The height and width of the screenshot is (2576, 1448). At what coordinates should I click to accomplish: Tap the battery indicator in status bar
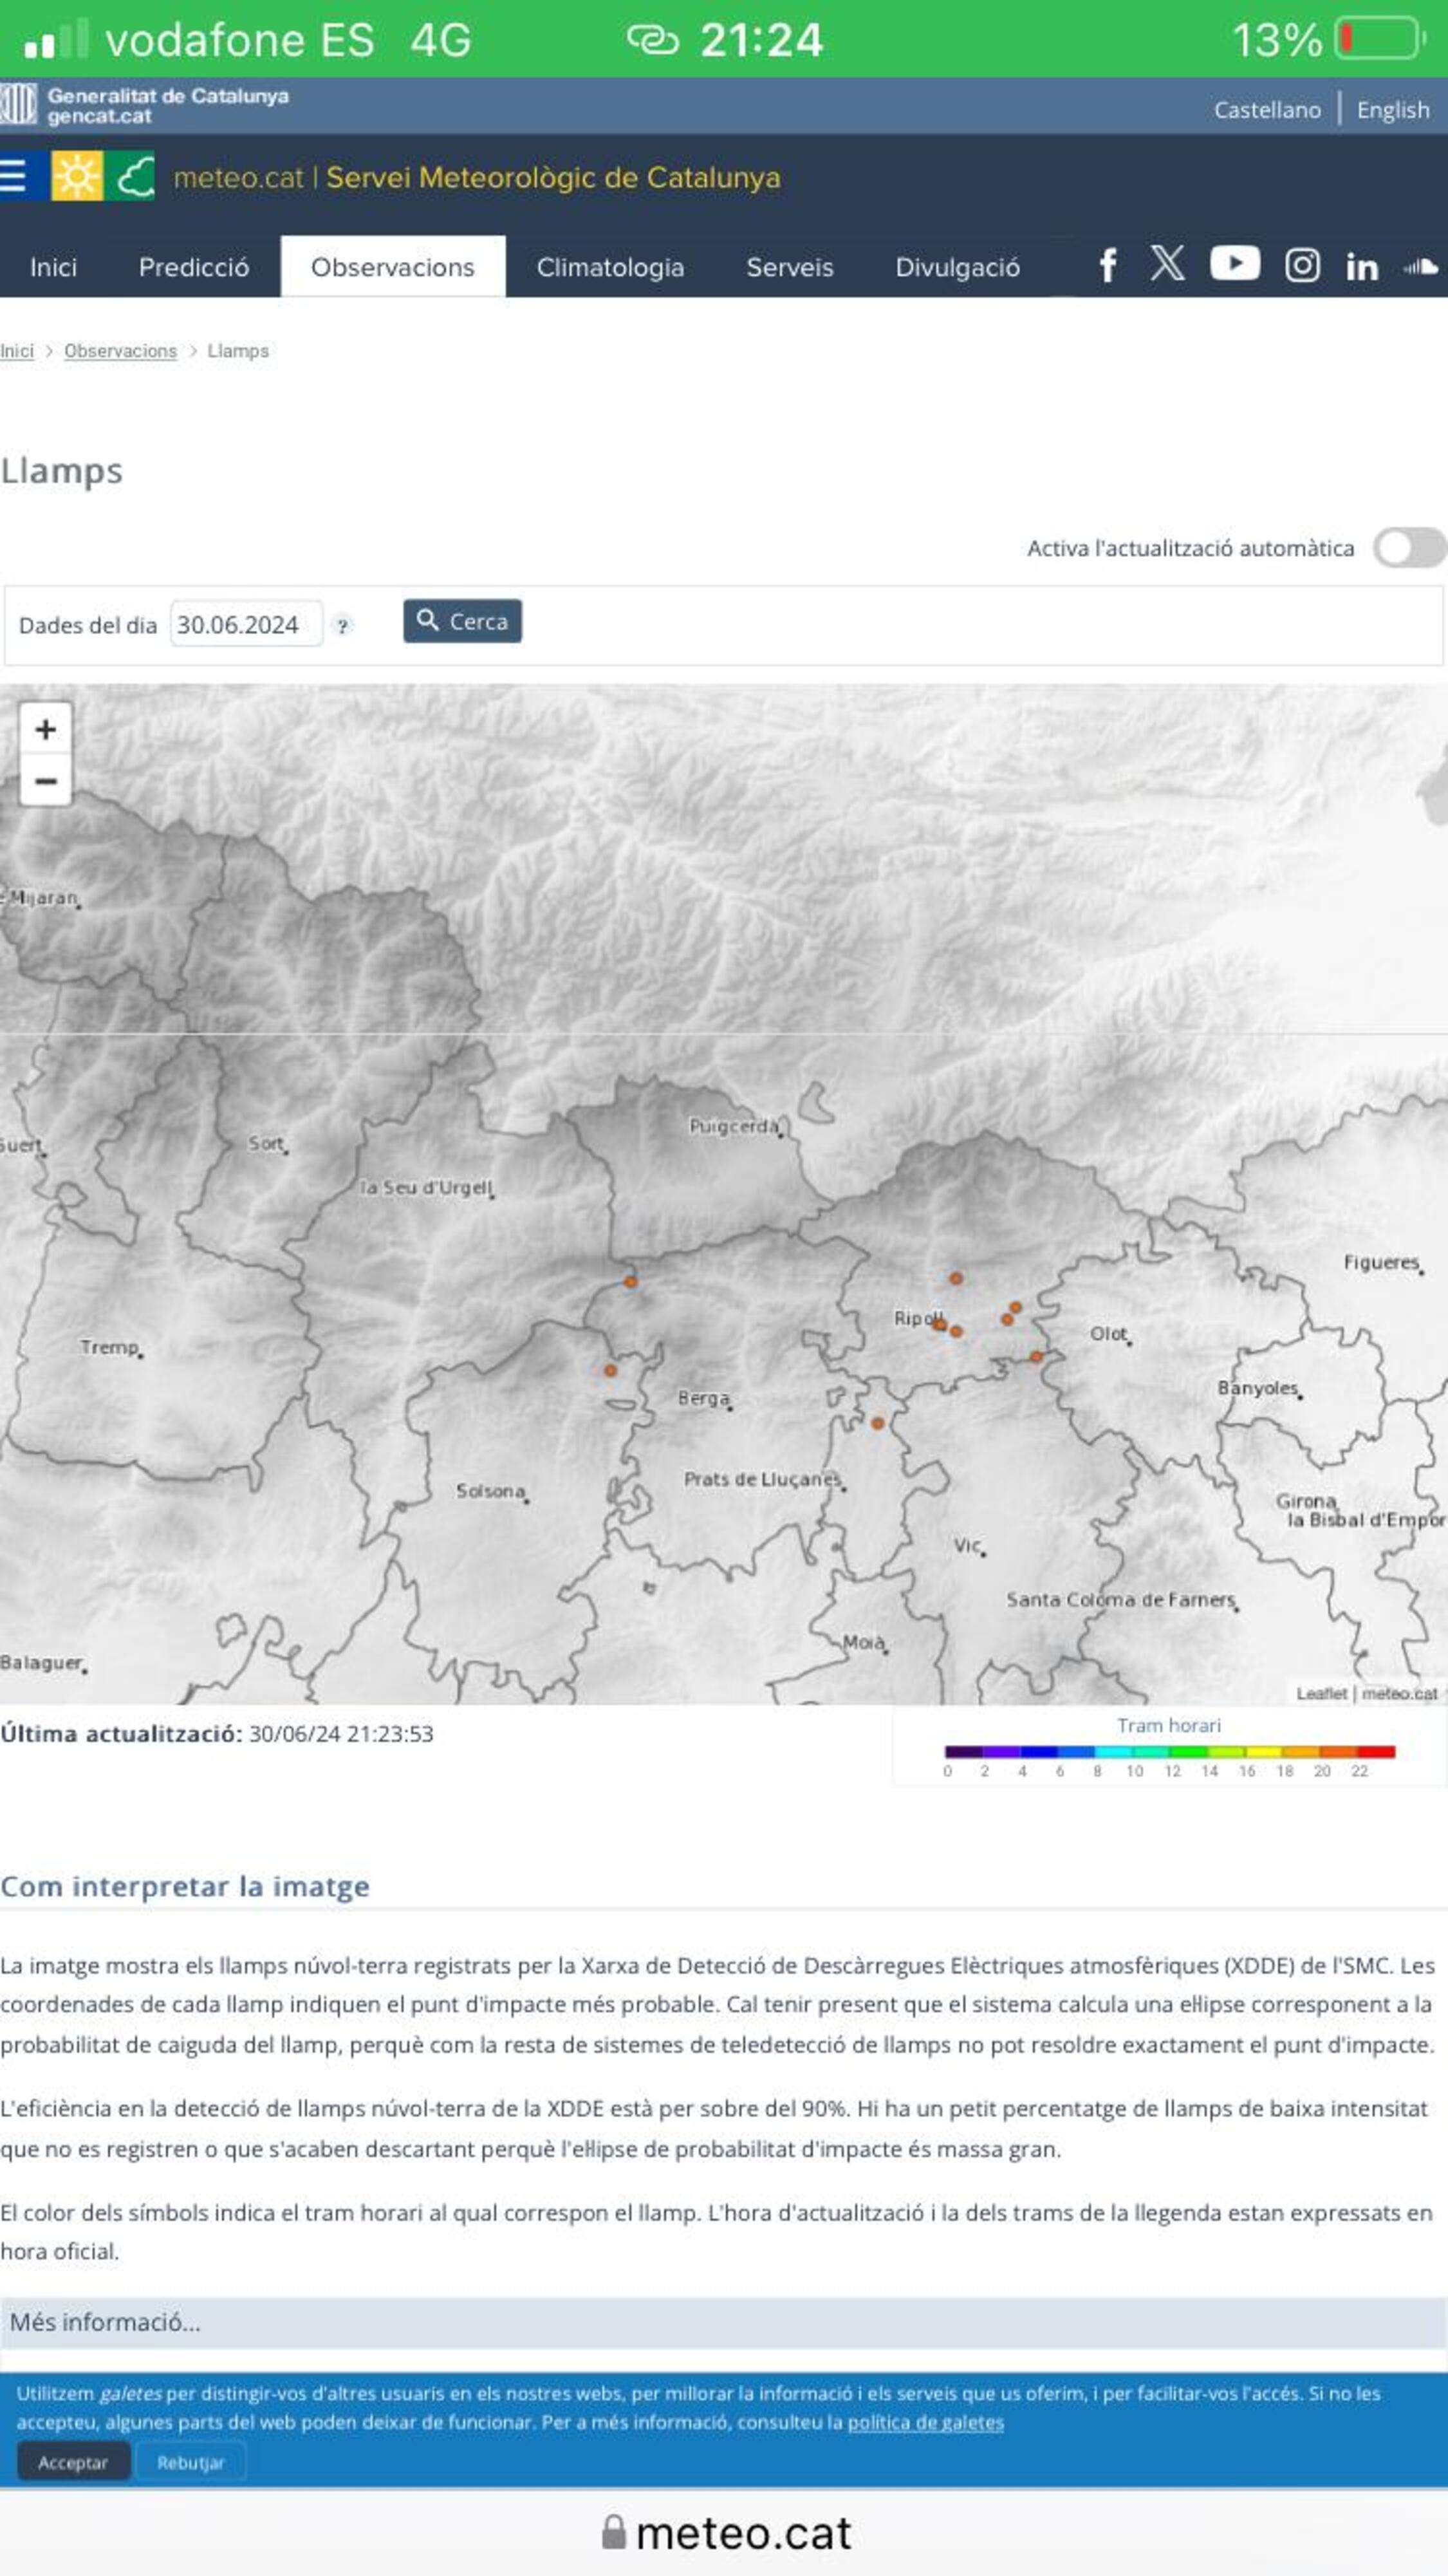point(1381,40)
